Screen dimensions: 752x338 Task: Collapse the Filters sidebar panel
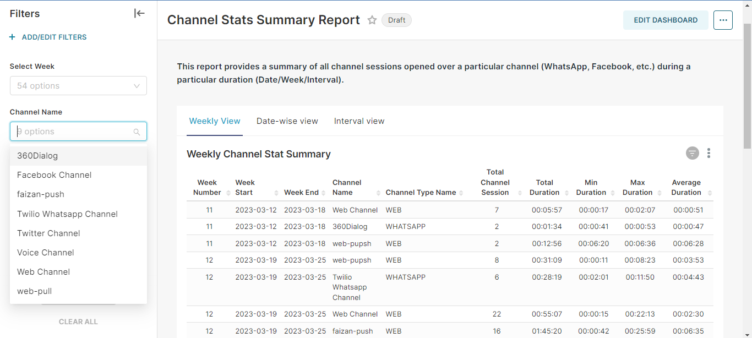tap(139, 13)
